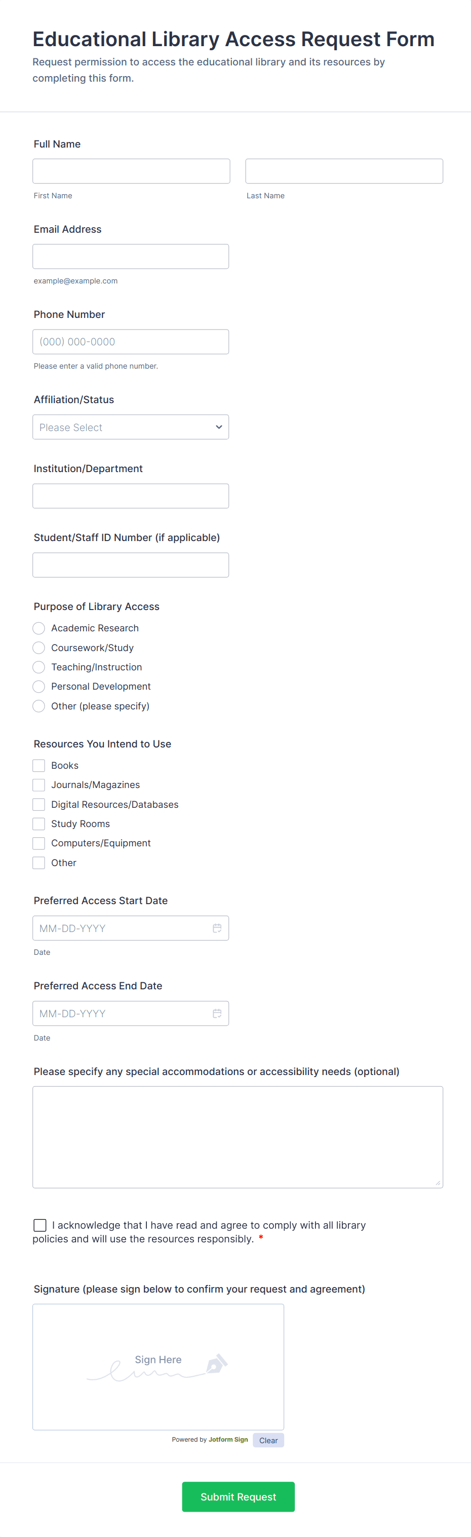Click the Submit Request button
Viewport: 471px width, 1537px height.
(x=238, y=1496)
